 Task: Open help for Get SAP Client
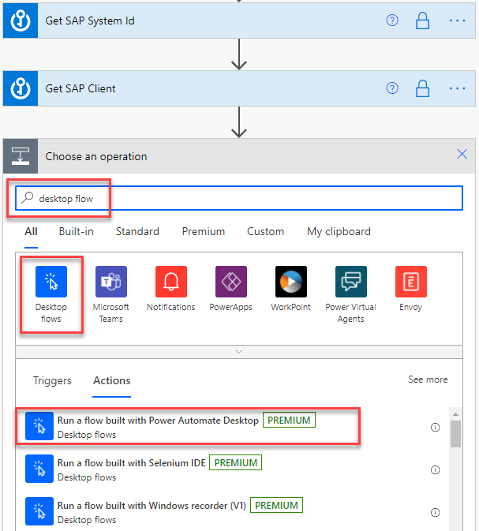pyautogui.click(x=392, y=88)
